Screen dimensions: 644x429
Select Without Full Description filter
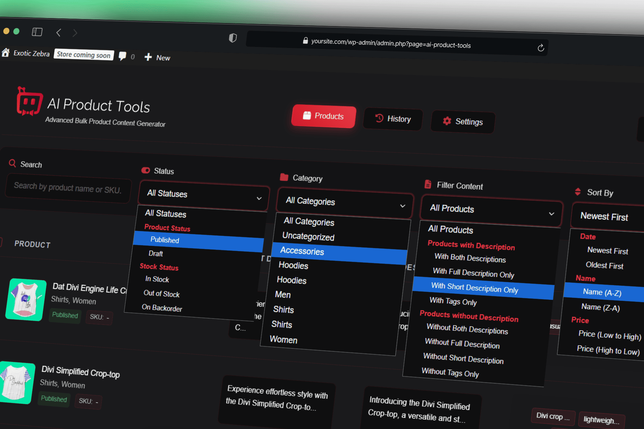coord(462,344)
